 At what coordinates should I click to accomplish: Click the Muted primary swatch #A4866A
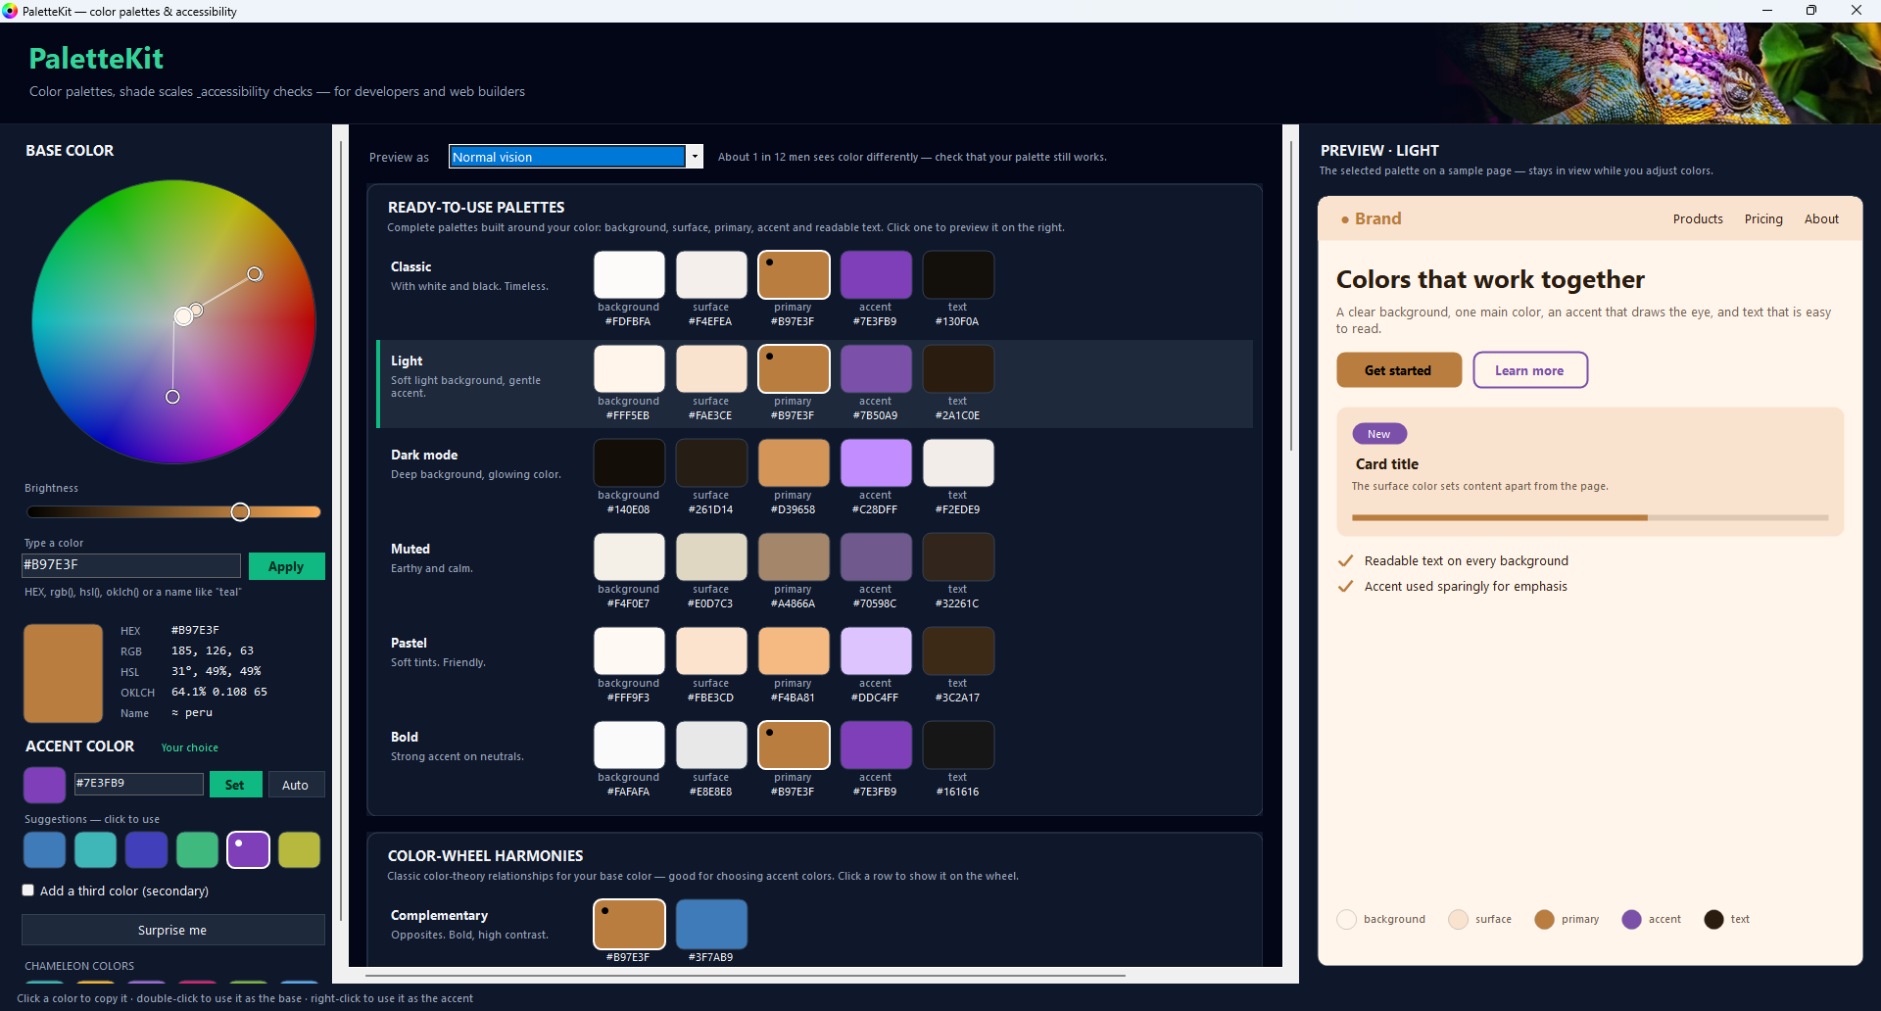click(x=794, y=556)
